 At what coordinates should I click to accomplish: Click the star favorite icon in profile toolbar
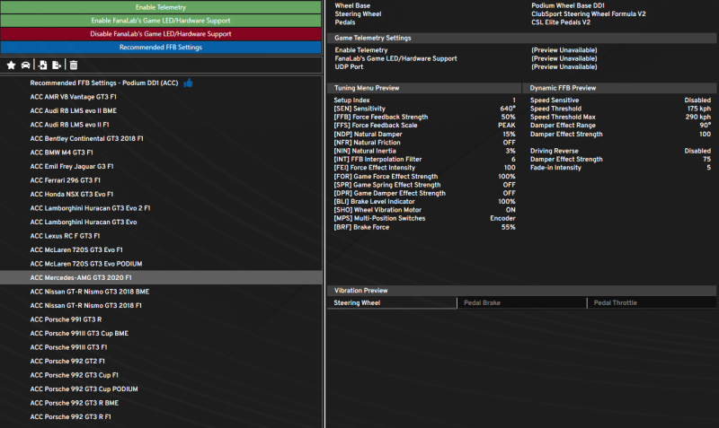tap(11, 65)
